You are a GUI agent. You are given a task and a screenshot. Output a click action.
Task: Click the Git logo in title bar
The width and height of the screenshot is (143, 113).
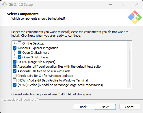(x=5, y=4)
